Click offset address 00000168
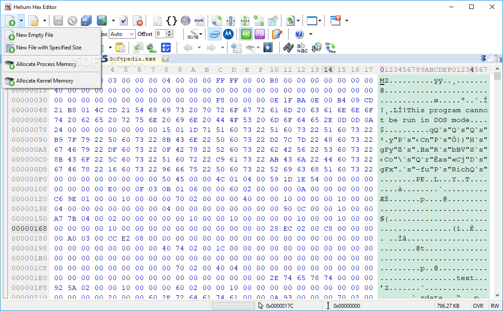503x311 pixels. pyautogui.click(x=29, y=229)
